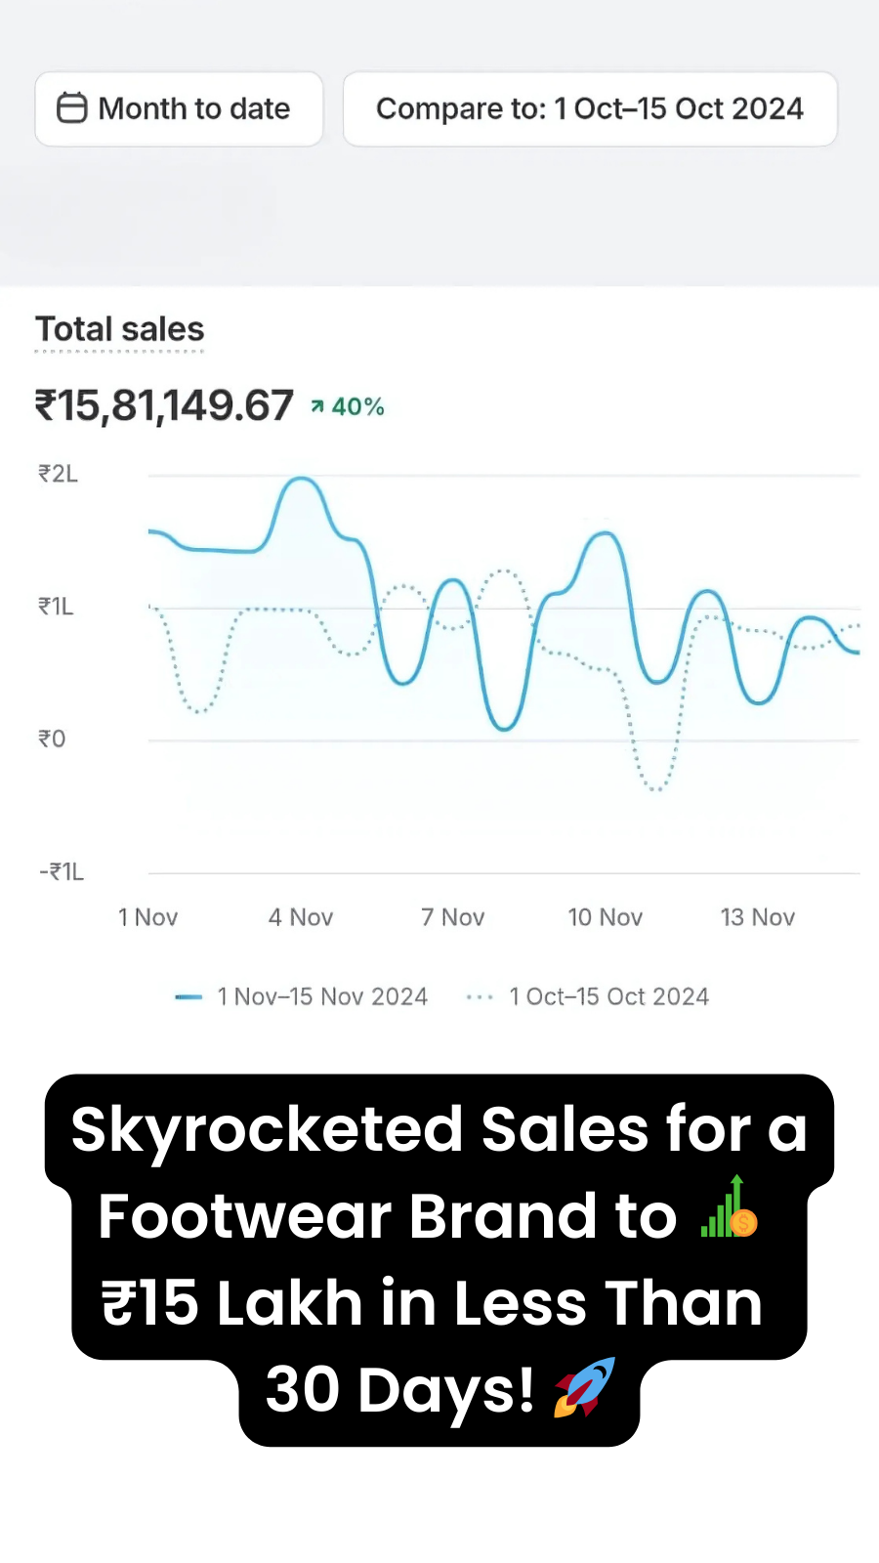Toggle the 1 Nov–15 Nov 2024 legend series
The image size is (879, 1563).
pos(321,996)
